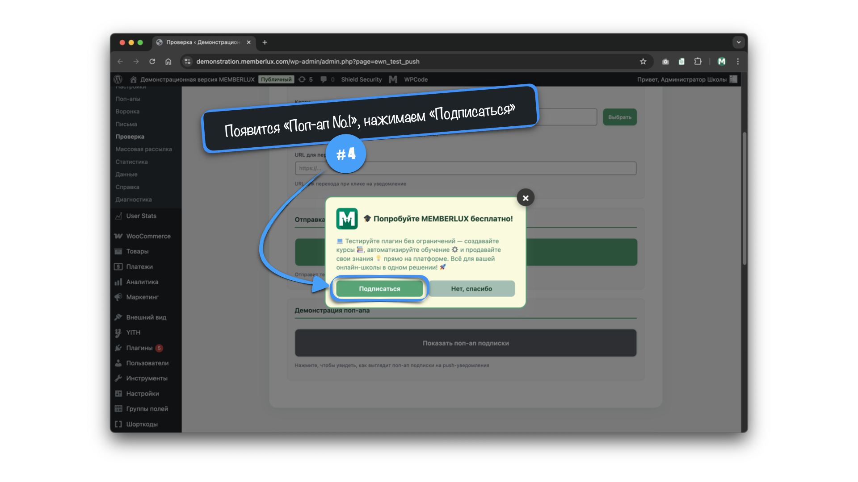Click Показать поп-ап подписки button
Screen dimensions: 858x482
tap(465, 343)
